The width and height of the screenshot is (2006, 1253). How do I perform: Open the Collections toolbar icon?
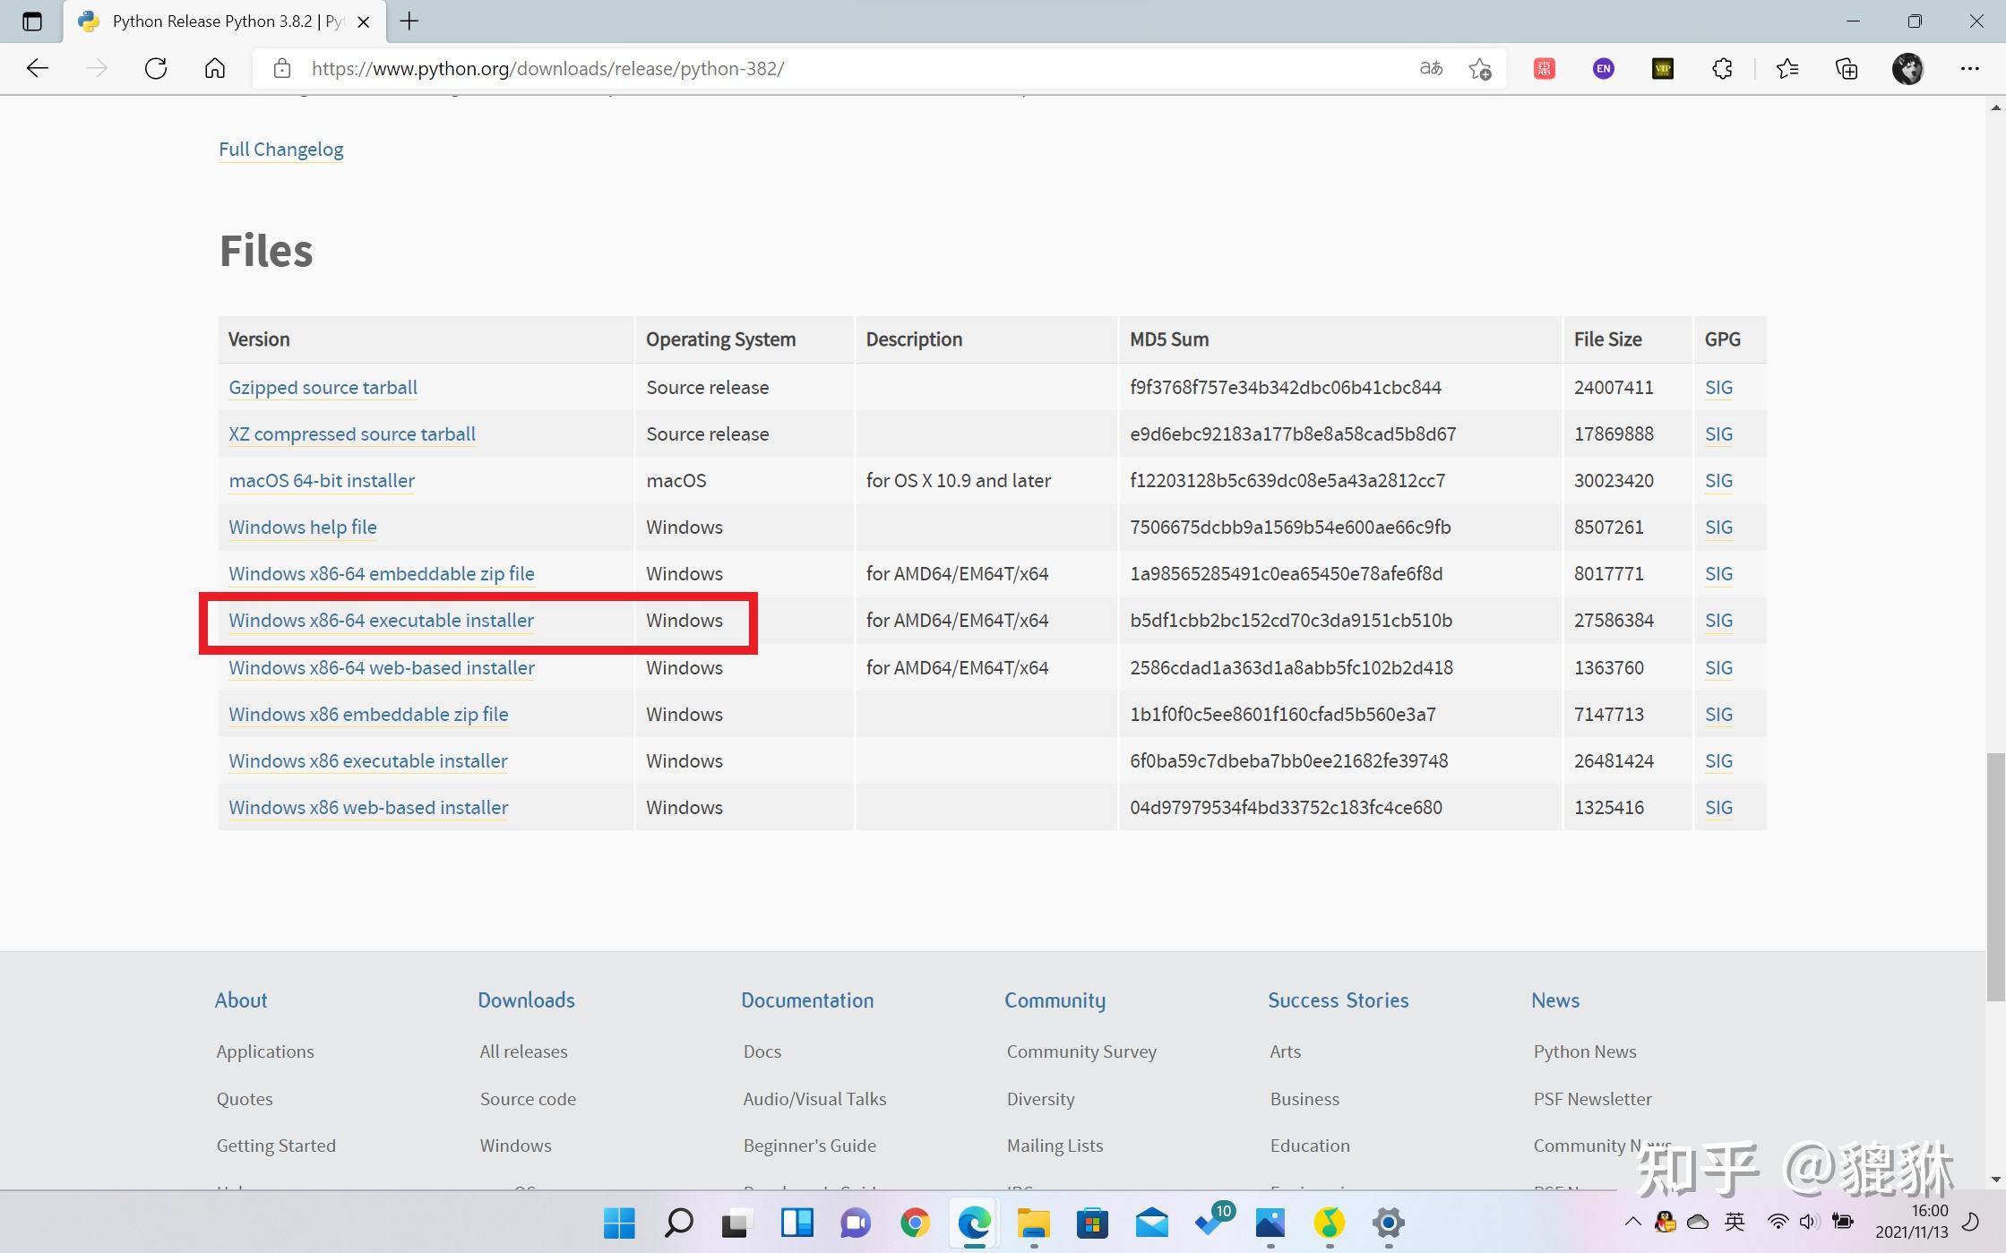tap(1847, 69)
